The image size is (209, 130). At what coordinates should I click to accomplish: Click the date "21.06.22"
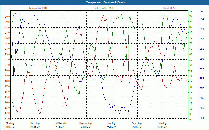point(35,127)
